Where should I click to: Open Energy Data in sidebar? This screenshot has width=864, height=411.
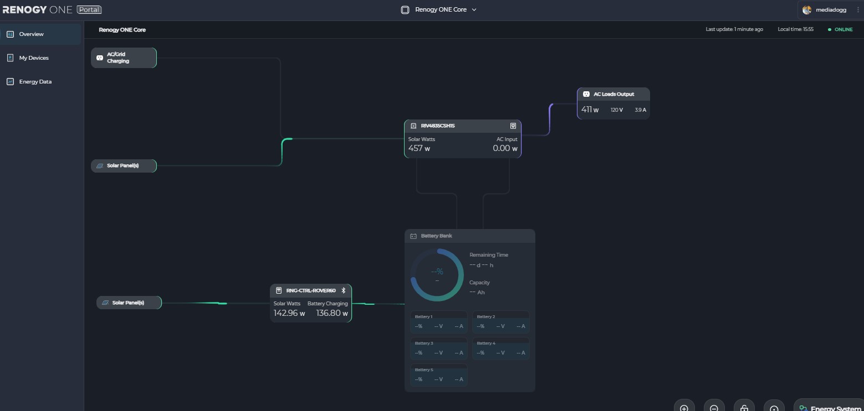tap(35, 82)
